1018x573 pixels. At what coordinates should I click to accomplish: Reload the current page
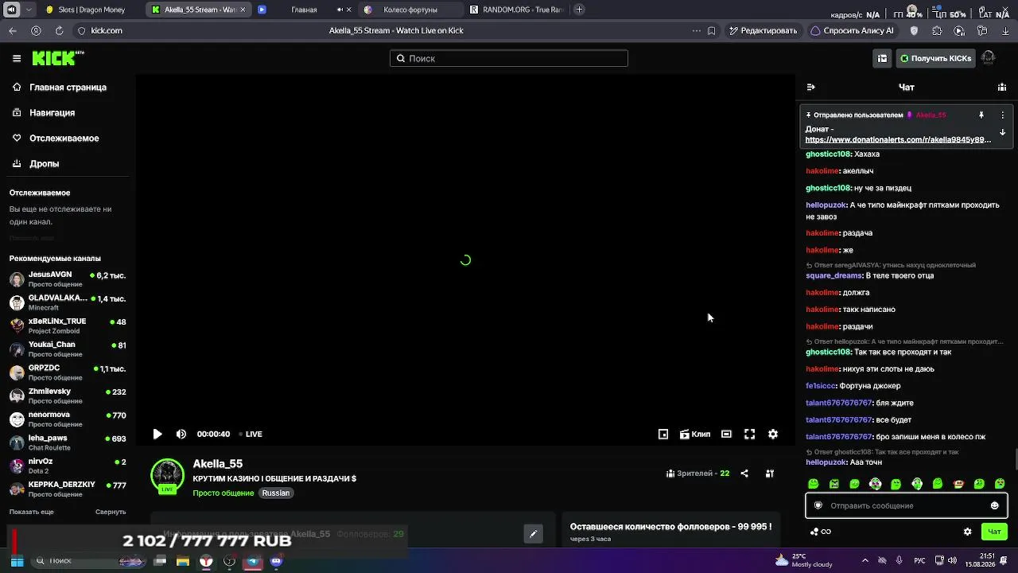59,30
